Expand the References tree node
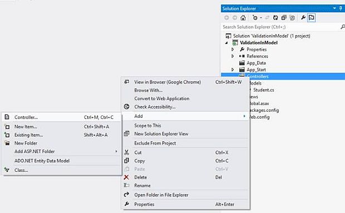 pos(233,56)
